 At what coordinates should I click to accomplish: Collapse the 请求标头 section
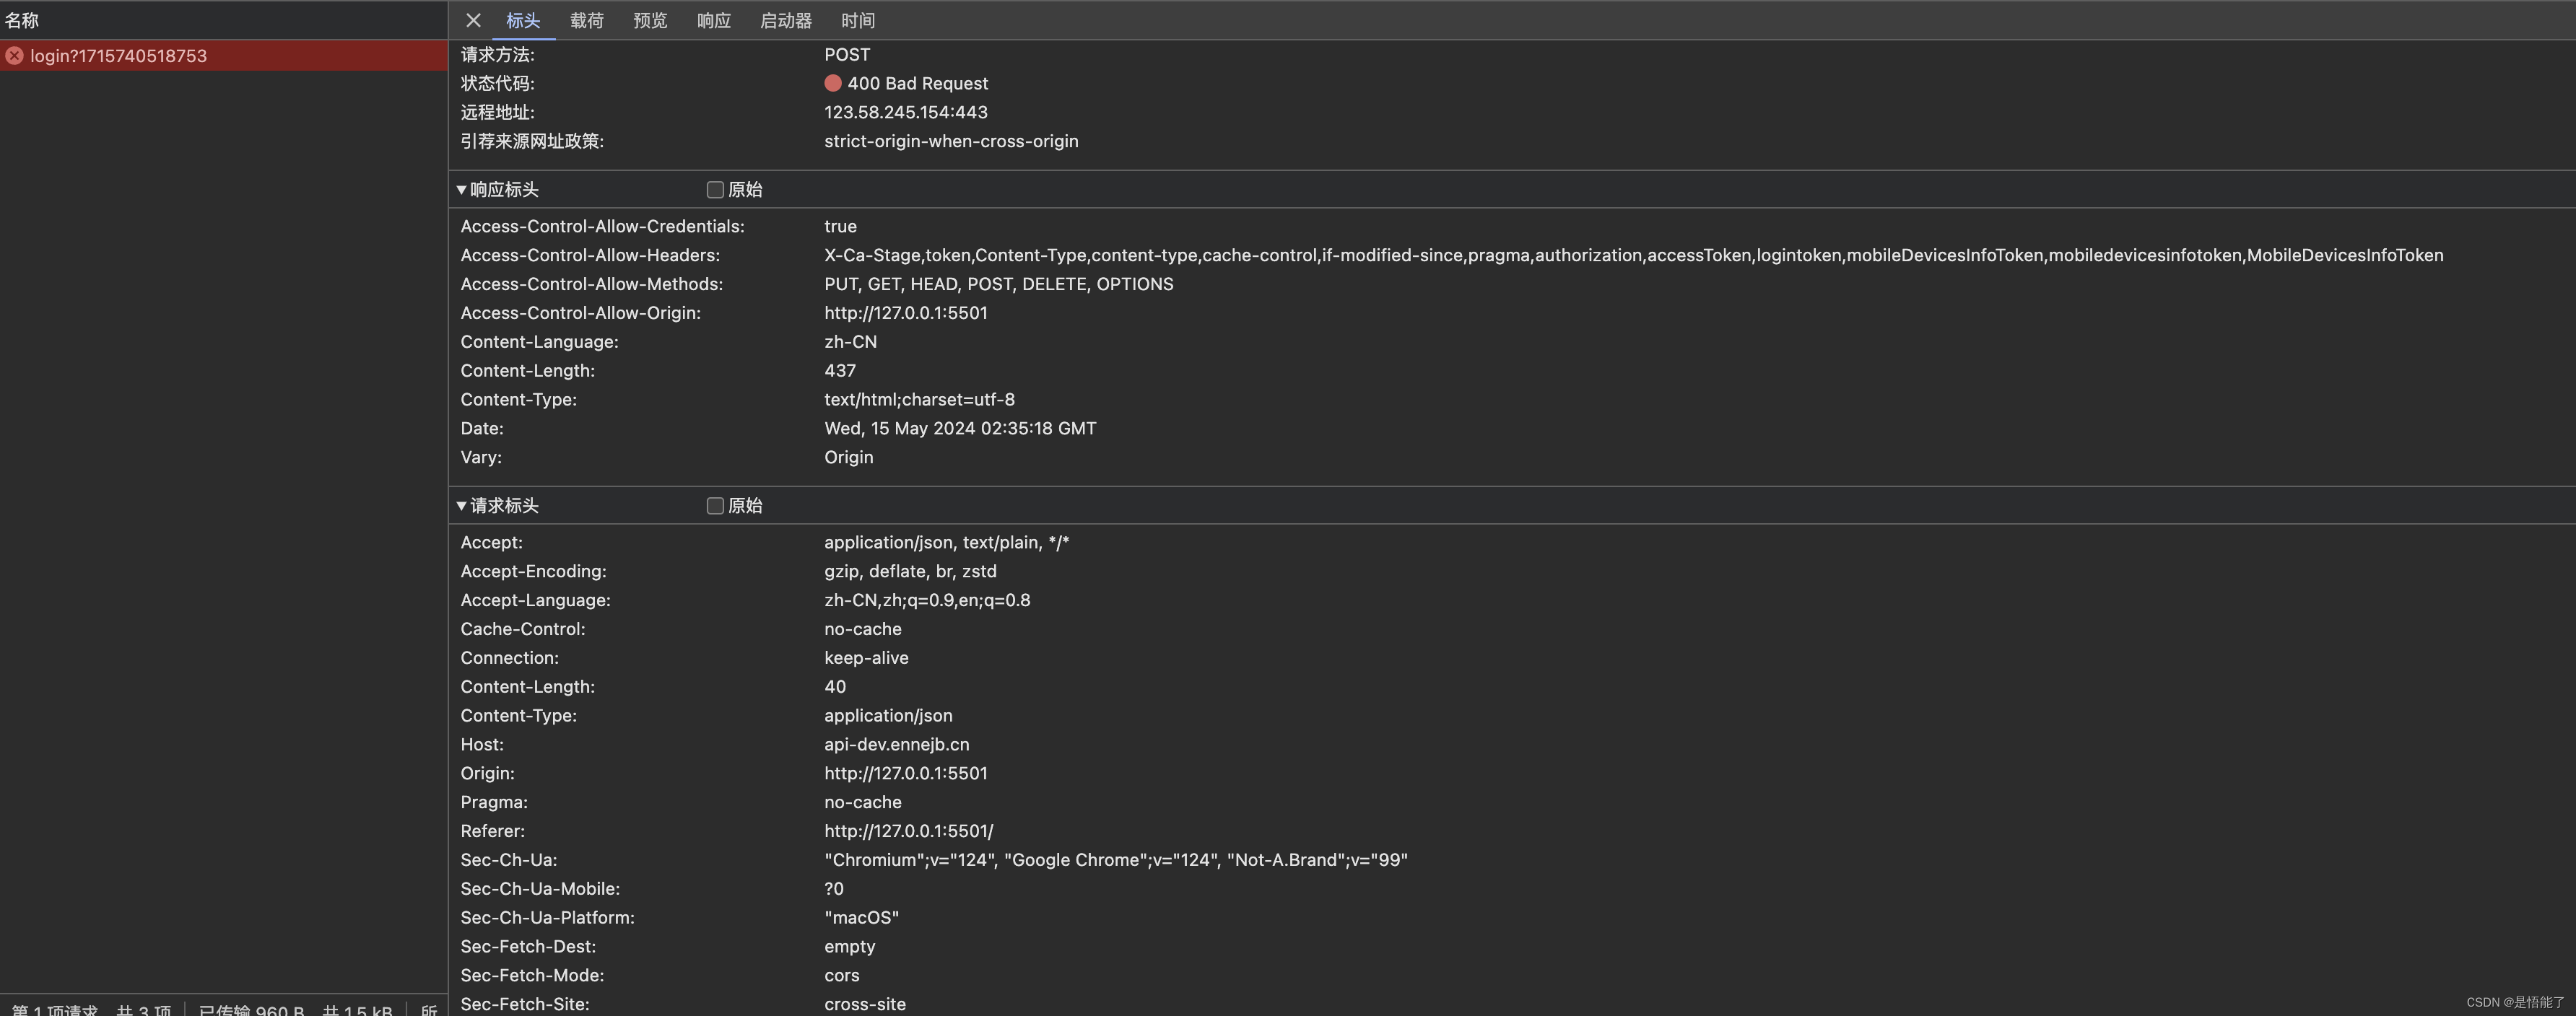coord(461,506)
